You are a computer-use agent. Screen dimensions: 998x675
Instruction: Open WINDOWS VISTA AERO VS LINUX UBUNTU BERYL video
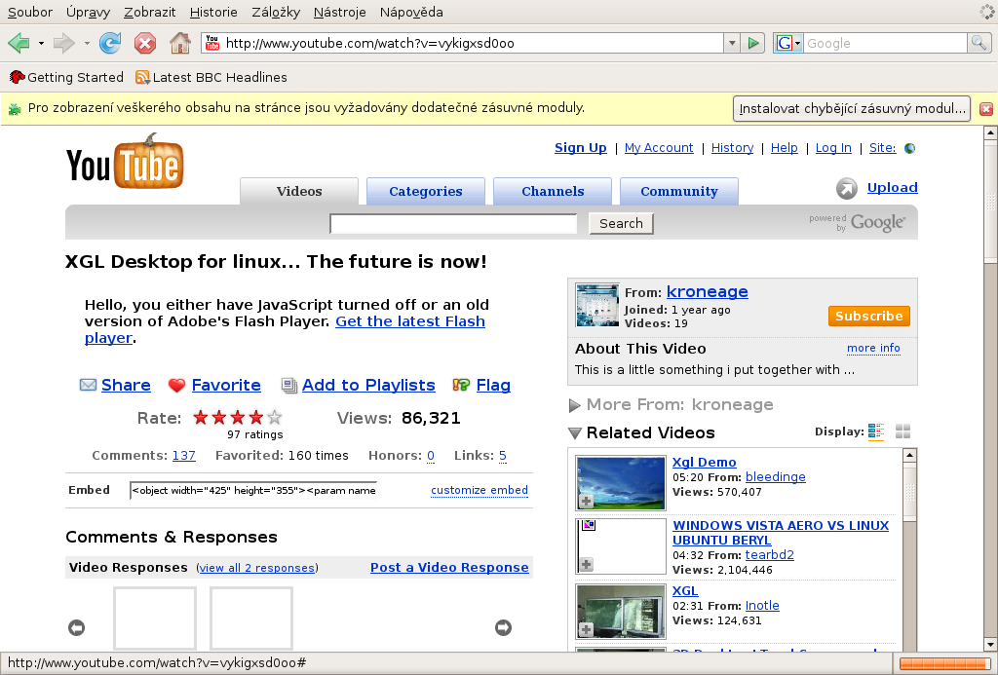point(781,533)
